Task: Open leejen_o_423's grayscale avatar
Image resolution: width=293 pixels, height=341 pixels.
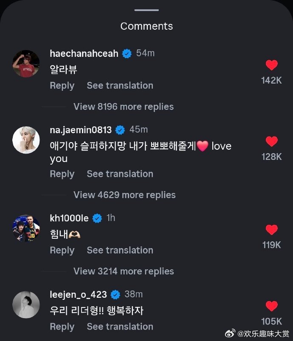Action: tap(26, 305)
